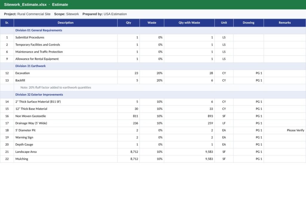The height and width of the screenshot is (204, 306).
Task: Select the Submittal Procedures cell
Action: point(65,37)
